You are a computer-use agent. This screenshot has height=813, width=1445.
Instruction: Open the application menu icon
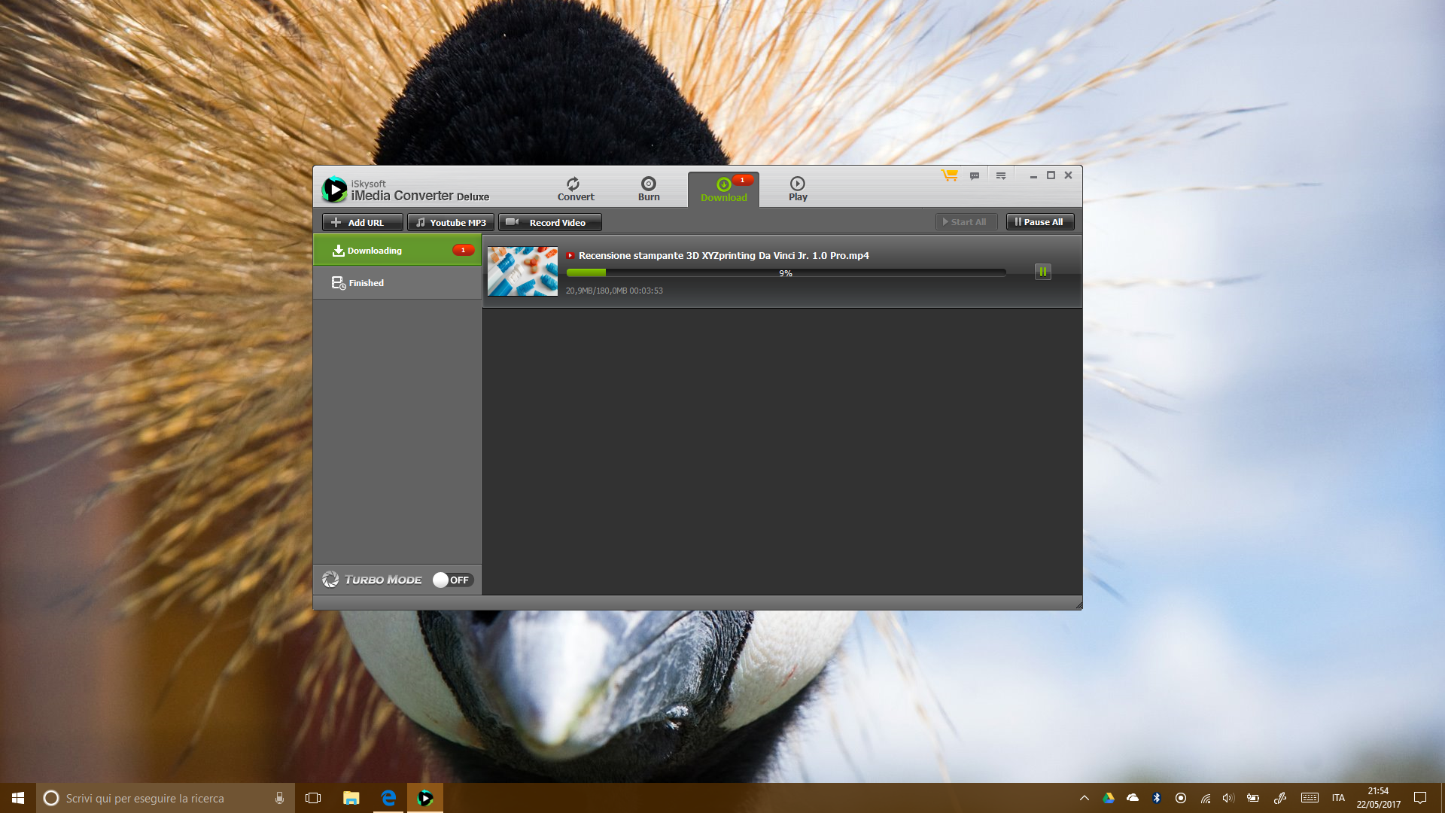pos(1001,175)
